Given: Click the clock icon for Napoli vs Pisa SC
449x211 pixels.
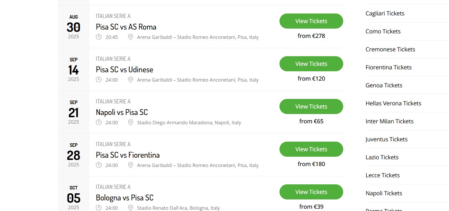Looking at the screenshot, I should tap(99, 122).
